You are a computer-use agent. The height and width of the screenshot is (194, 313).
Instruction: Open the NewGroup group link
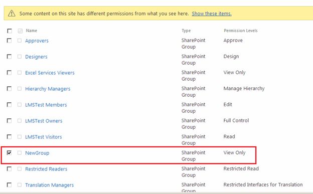pyautogui.click(x=37, y=153)
